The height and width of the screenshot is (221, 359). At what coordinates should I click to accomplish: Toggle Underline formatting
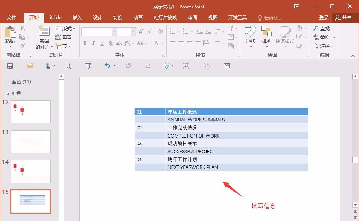coord(101,43)
